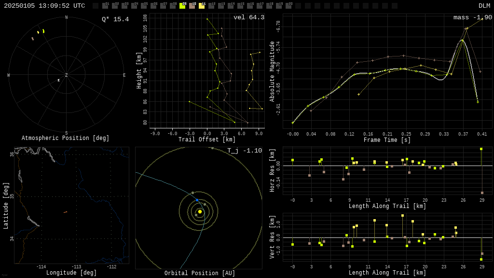Select station box labeled 20
494x278 pixels.
click(288, 6)
